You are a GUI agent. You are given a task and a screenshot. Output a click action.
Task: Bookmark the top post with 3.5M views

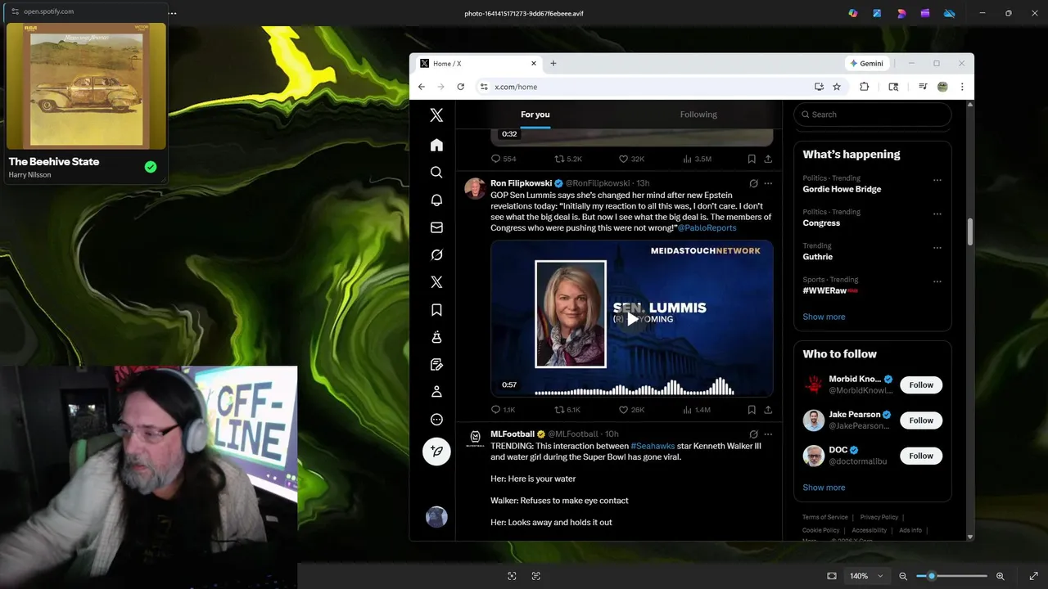click(x=752, y=159)
